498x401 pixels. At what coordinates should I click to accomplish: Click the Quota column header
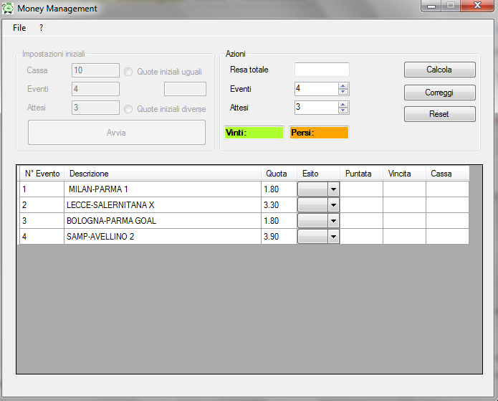(x=278, y=174)
